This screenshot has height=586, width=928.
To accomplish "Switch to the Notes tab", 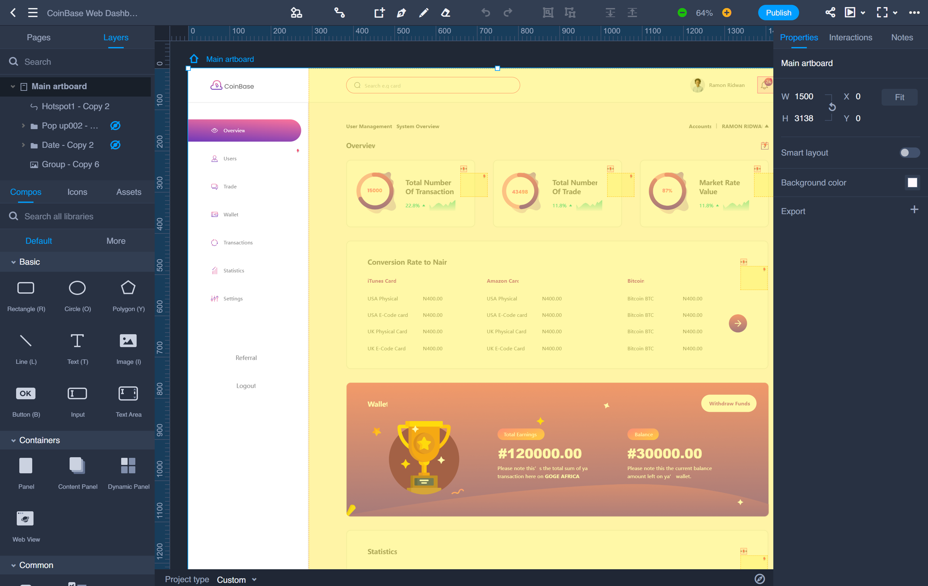I will [902, 37].
